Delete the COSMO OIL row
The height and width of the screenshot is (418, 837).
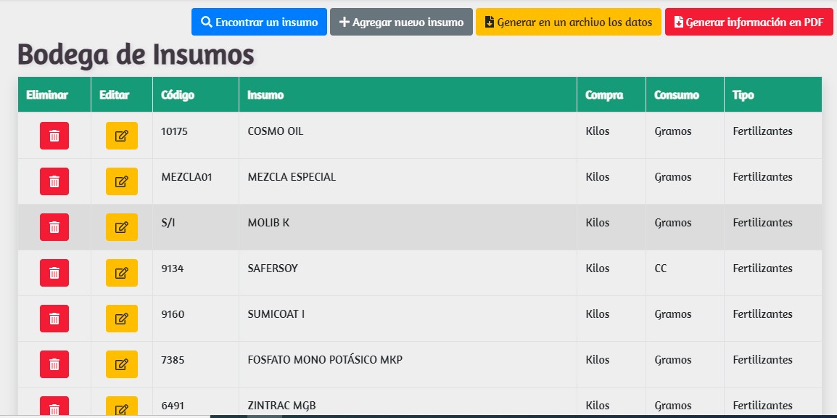[x=54, y=136]
